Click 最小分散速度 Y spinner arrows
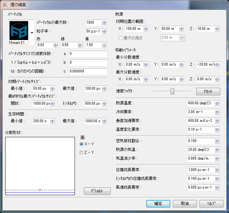The width and height of the screenshot is (229, 213). (182, 65)
